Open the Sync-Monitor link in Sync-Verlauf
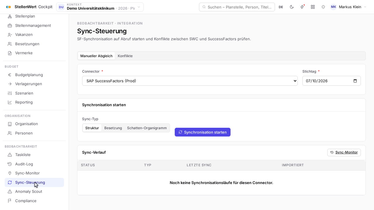374x210 pixels. pos(344,153)
